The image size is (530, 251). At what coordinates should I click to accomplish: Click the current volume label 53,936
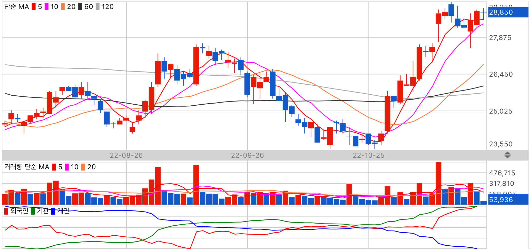coord(508,199)
